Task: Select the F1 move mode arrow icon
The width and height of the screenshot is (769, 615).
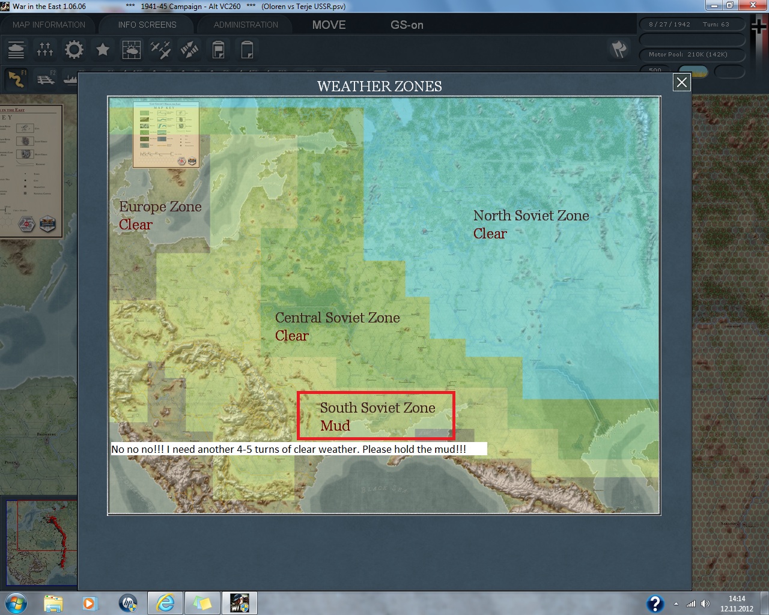Action: point(16,78)
